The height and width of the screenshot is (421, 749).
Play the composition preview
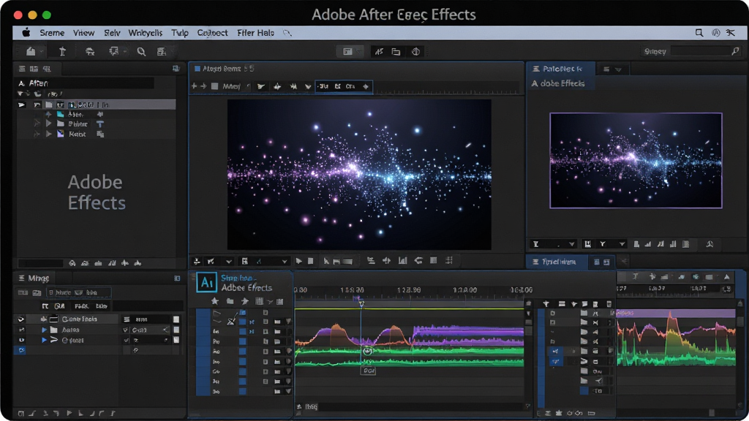298,261
